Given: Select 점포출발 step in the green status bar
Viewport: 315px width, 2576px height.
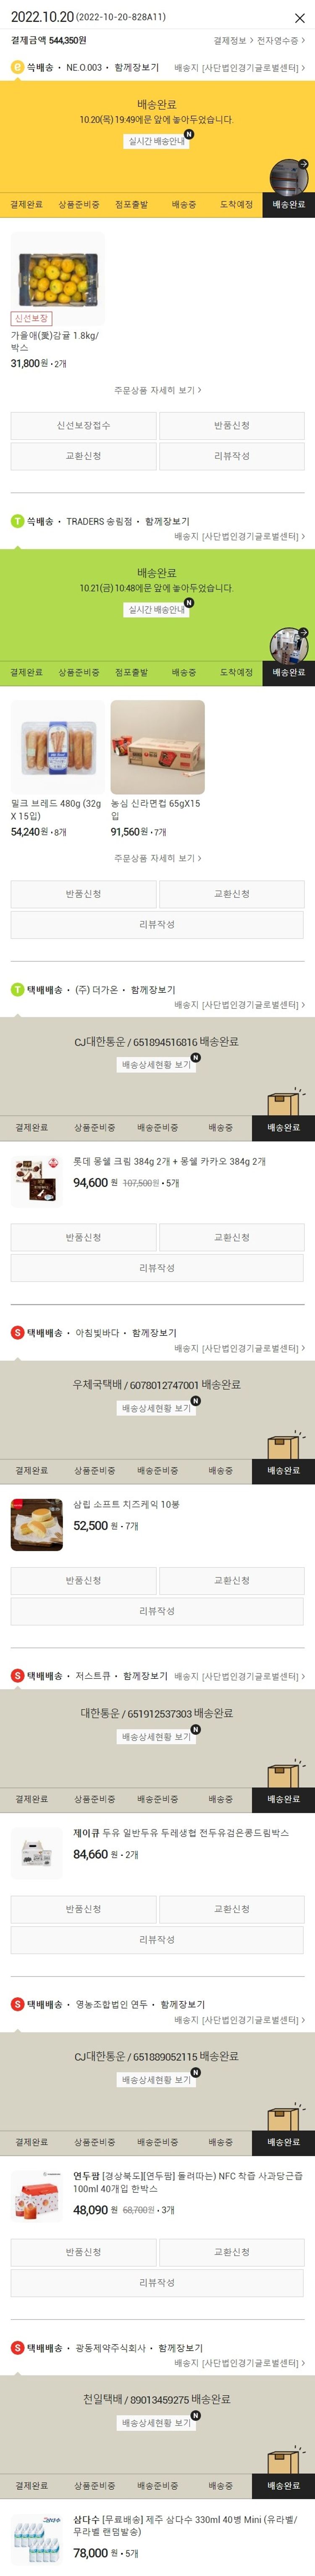Looking at the screenshot, I should (x=131, y=672).
